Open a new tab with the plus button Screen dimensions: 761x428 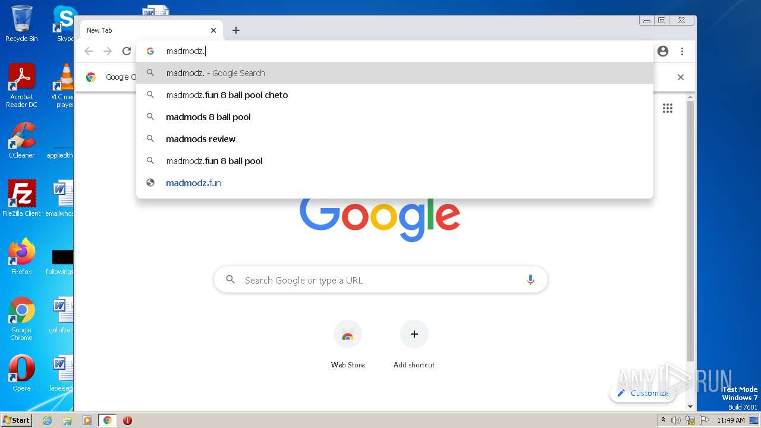click(236, 30)
